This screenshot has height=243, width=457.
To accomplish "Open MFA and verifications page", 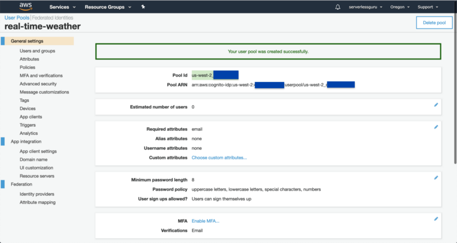I will click(x=41, y=75).
